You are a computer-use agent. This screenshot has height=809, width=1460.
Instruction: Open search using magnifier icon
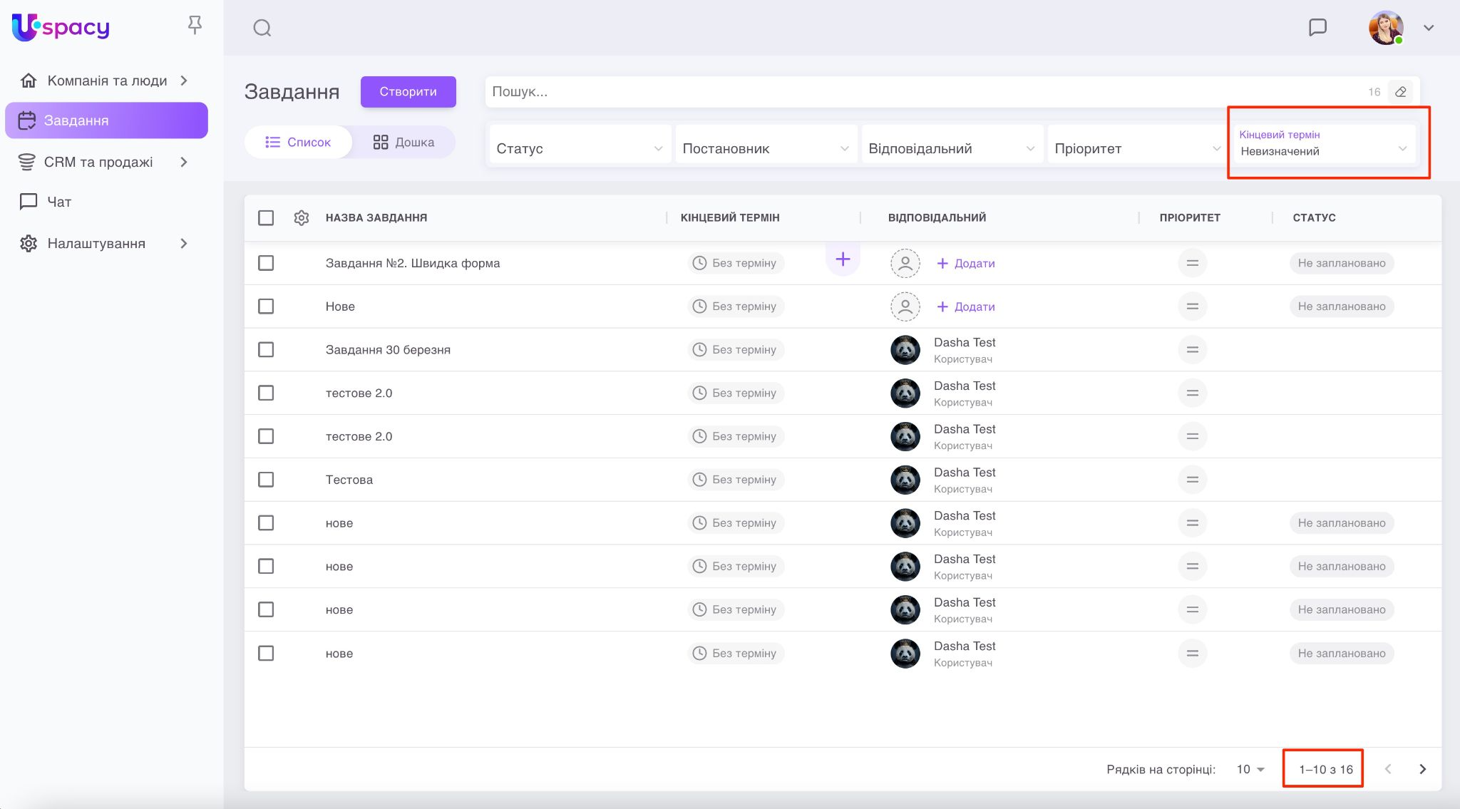pyautogui.click(x=262, y=28)
